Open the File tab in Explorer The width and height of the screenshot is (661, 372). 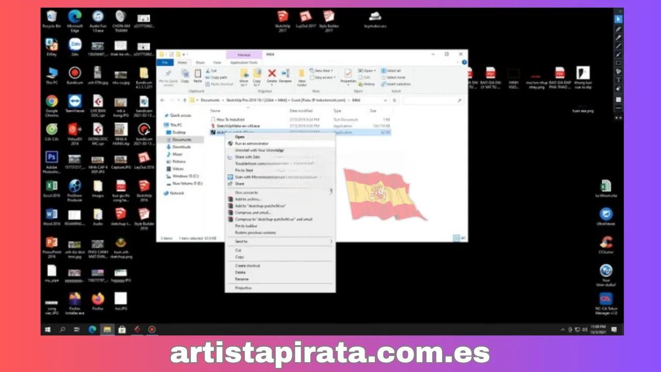(x=165, y=63)
